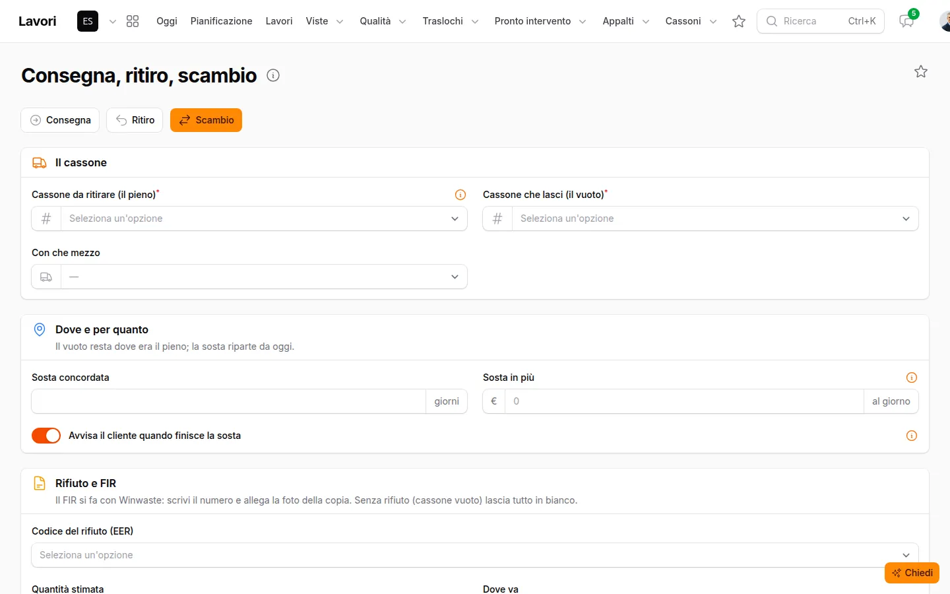Click the Lavori app logo

pos(38,21)
